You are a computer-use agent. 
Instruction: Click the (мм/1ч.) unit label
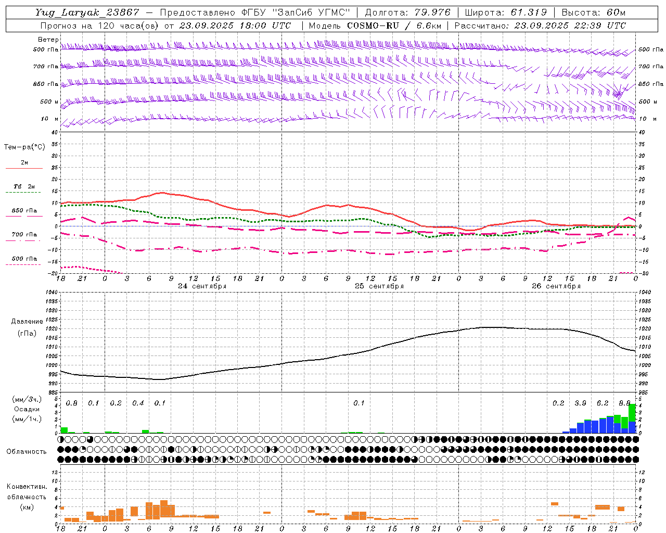[x=27, y=419]
